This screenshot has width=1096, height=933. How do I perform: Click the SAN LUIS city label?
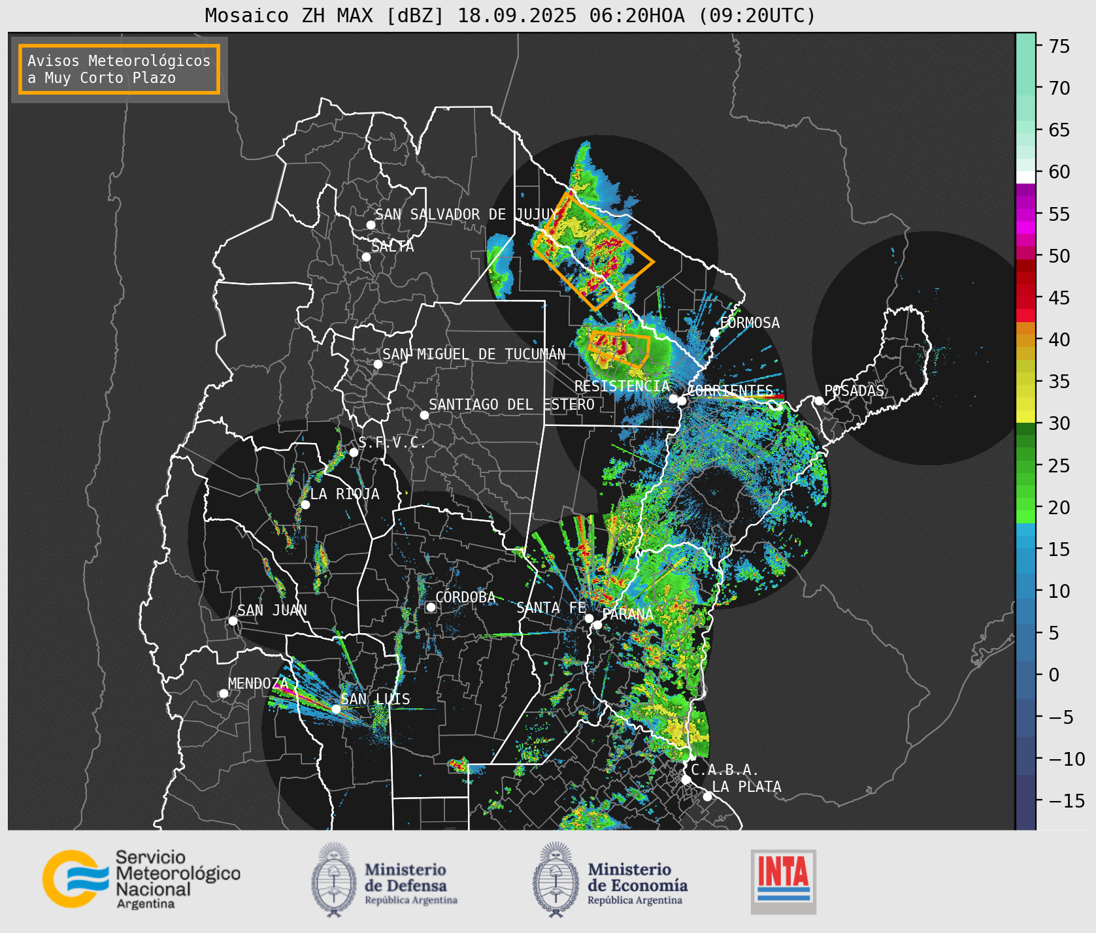375,699
